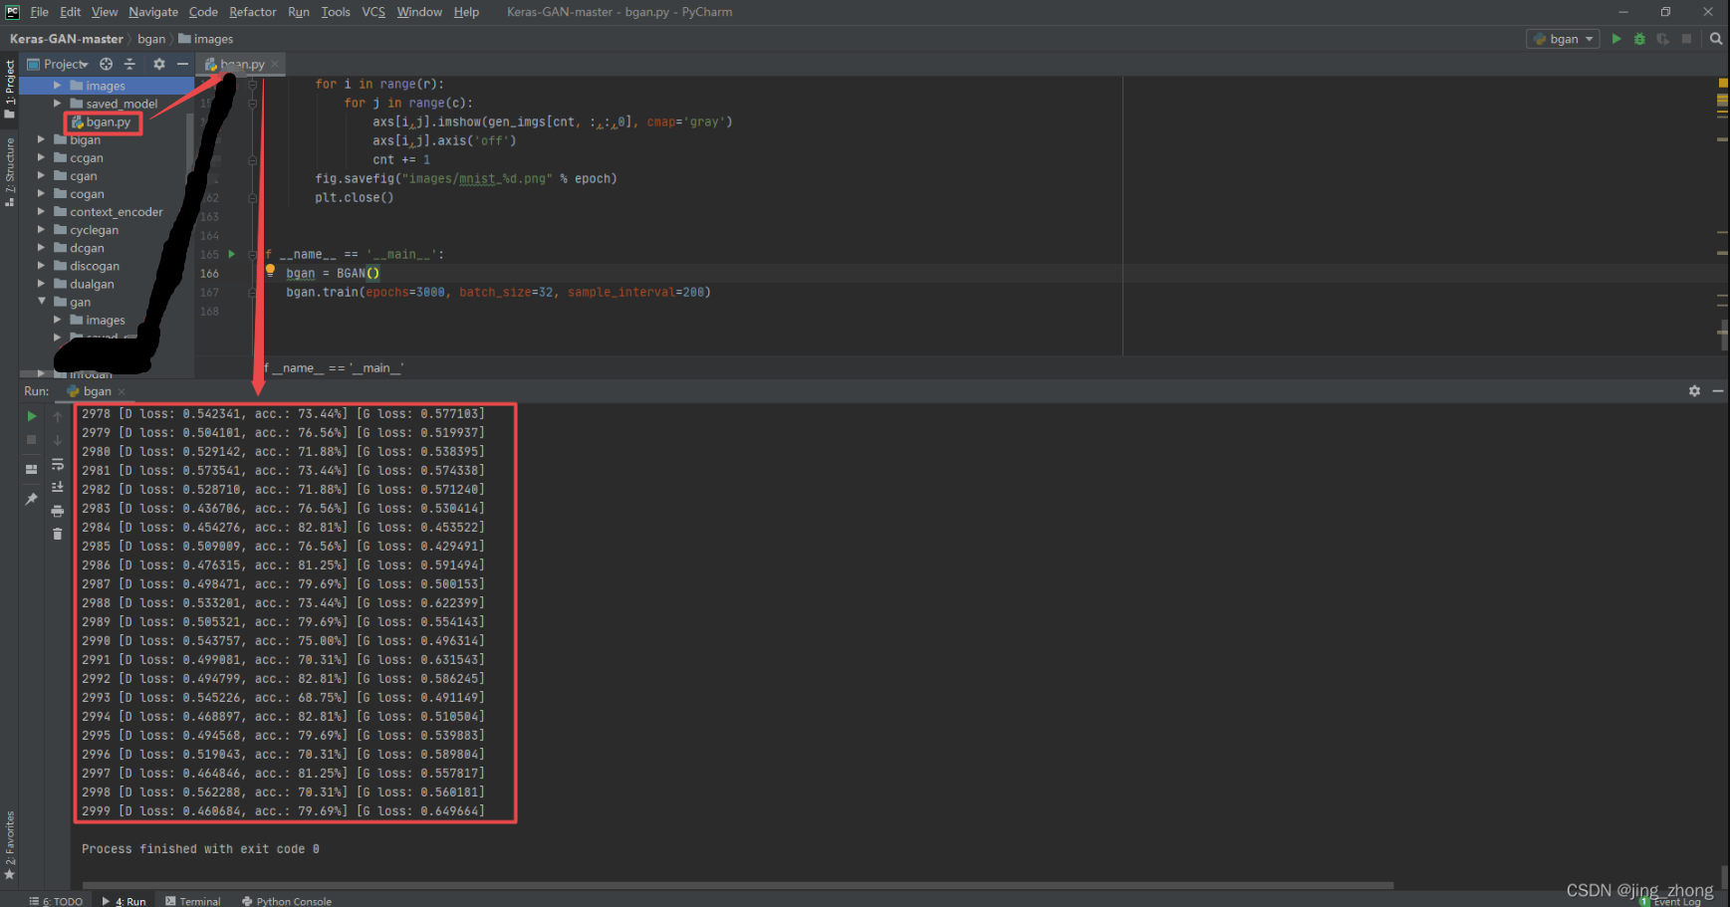Open Project panel settings gear

(158, 64)
